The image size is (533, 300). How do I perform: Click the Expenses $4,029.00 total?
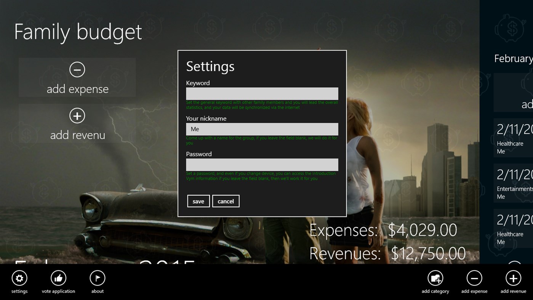click(x=383, y=230)
